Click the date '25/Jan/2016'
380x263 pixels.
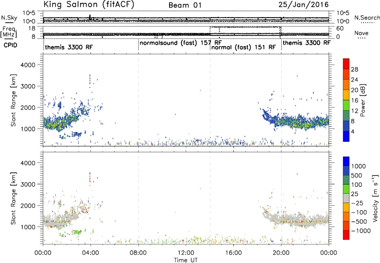pyautogui.click(x=304, y=5)
